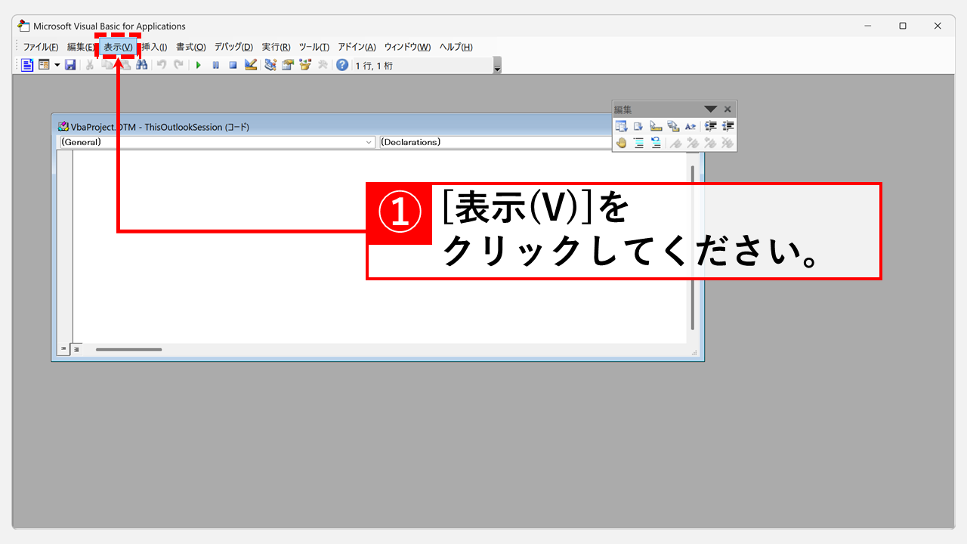Toggle a bookmark via the hand icon
967x544 pixels.
click(x=621, y=142)
